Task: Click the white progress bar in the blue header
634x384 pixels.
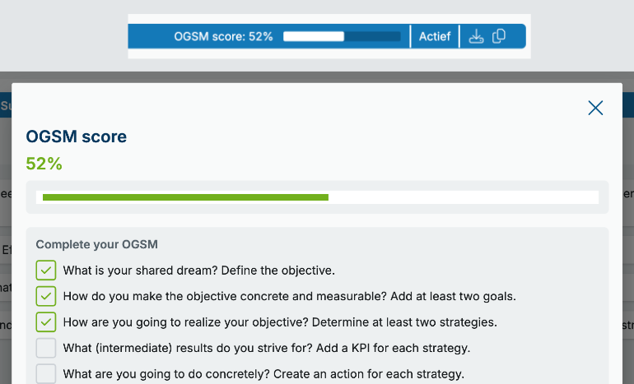Action: [342, 37]
